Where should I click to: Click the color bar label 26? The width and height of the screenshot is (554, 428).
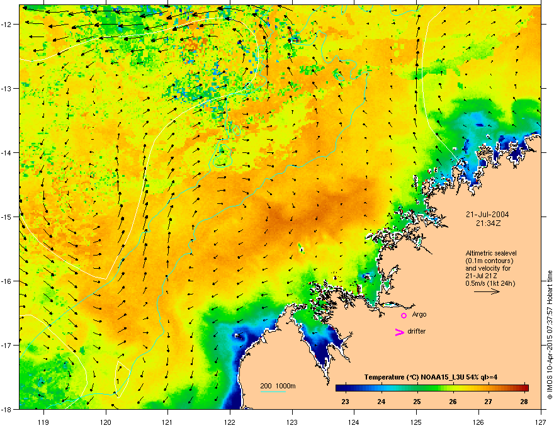[x=453, y=402]
